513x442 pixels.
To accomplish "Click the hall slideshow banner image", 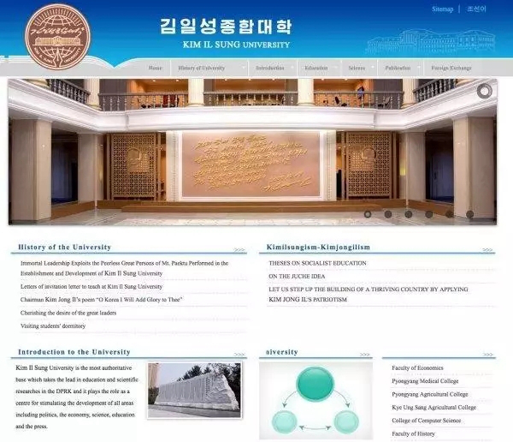I will tap(252, 152).
